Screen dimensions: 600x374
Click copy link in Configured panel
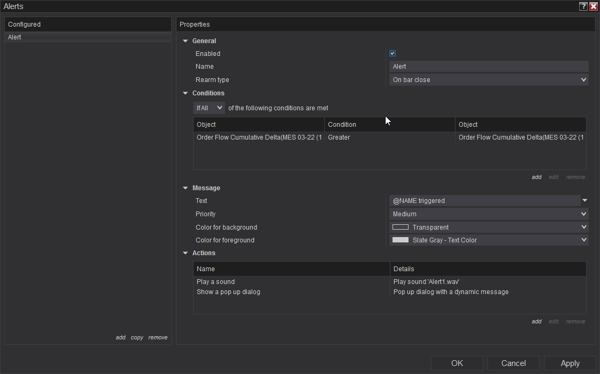pos(137,337)
